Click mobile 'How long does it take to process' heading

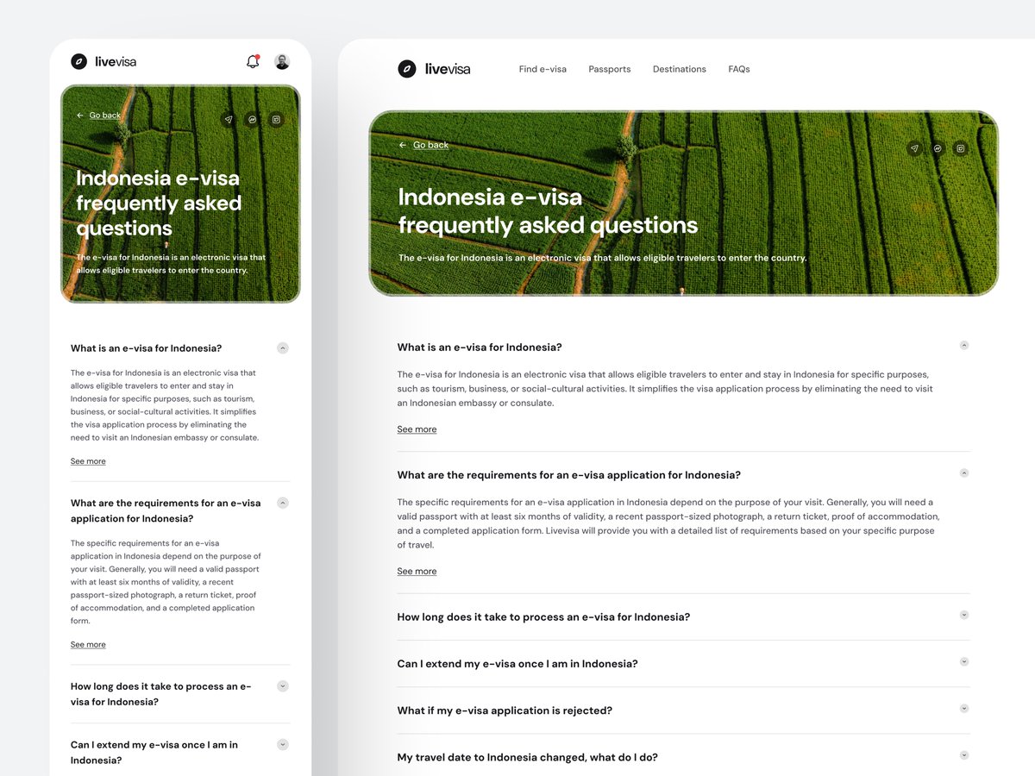pyautogui.click(x=161, y=694)
